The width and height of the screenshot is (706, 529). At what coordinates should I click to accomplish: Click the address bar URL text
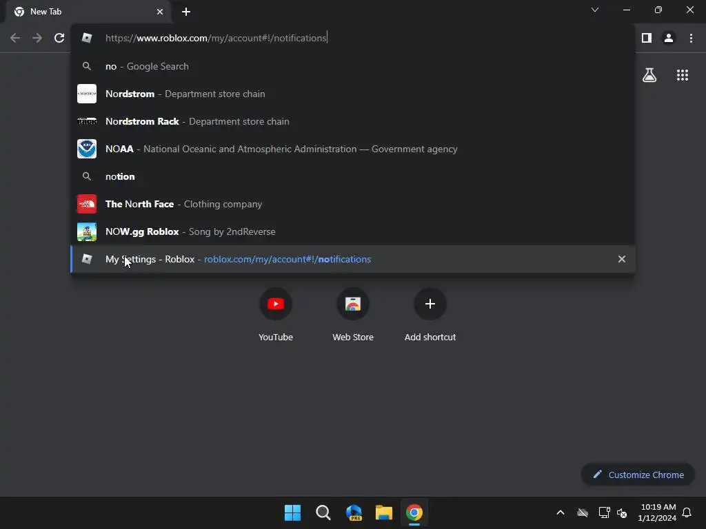[x=216, y=38]
